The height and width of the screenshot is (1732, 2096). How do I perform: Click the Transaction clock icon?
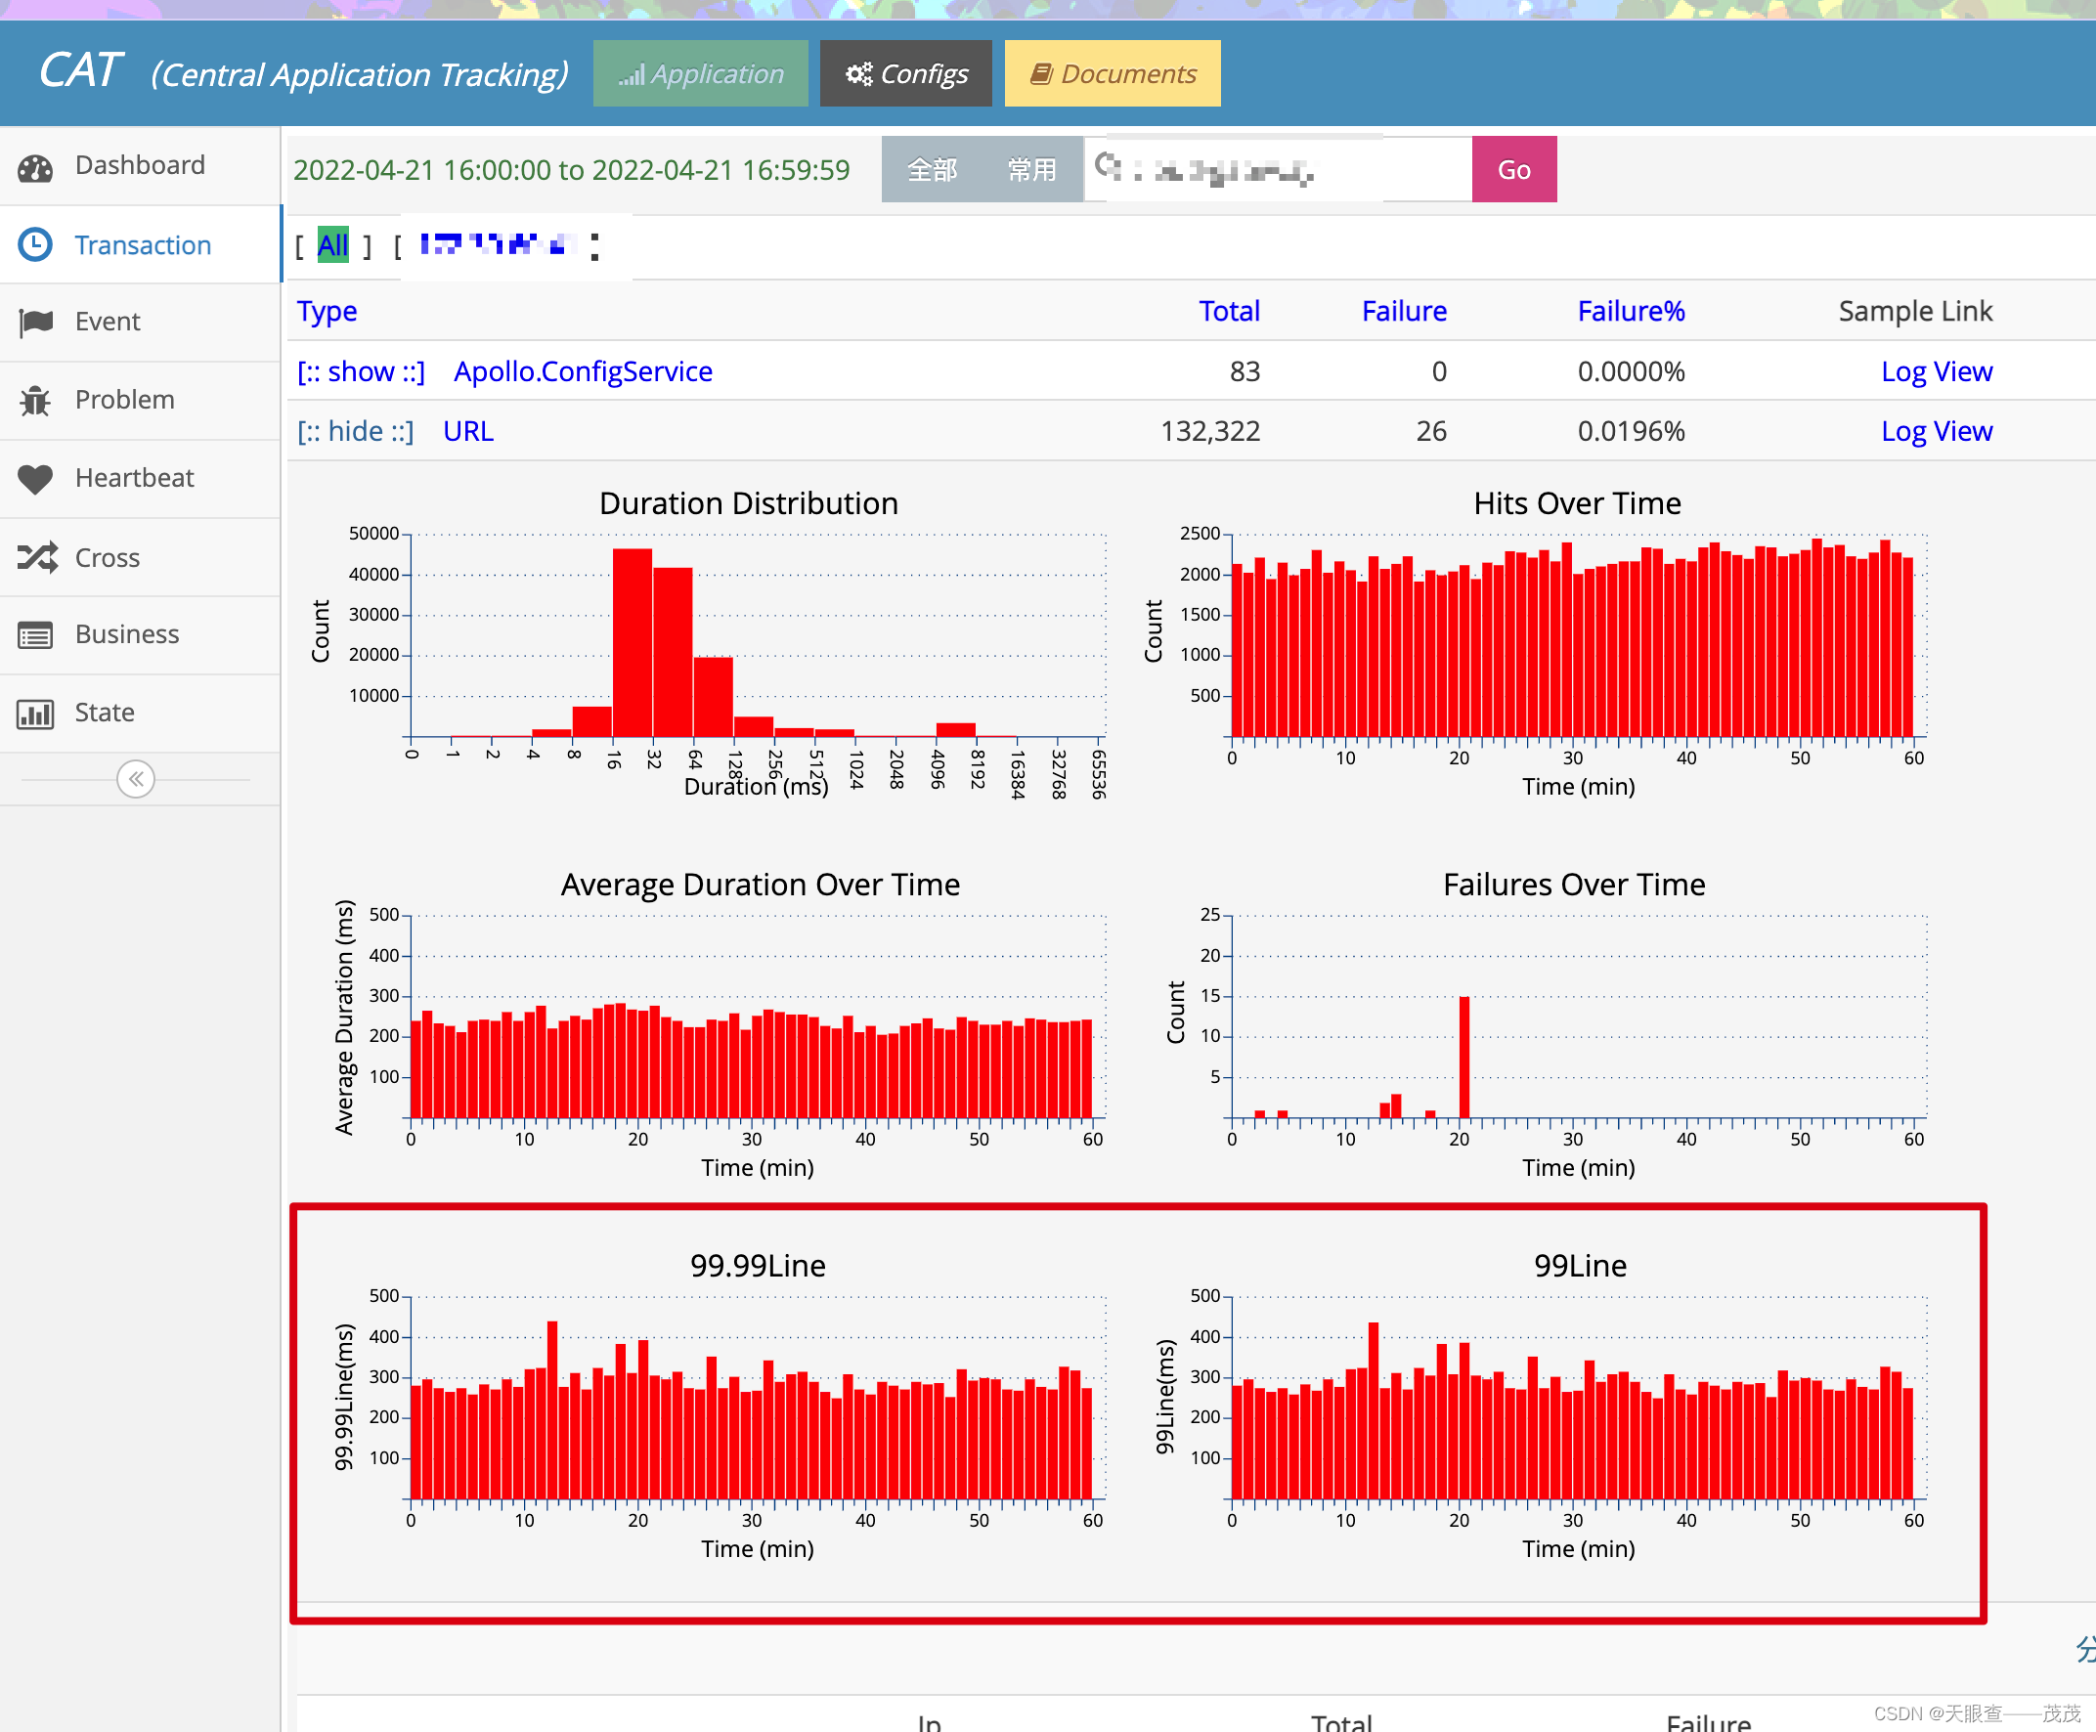tap(36, 245)
